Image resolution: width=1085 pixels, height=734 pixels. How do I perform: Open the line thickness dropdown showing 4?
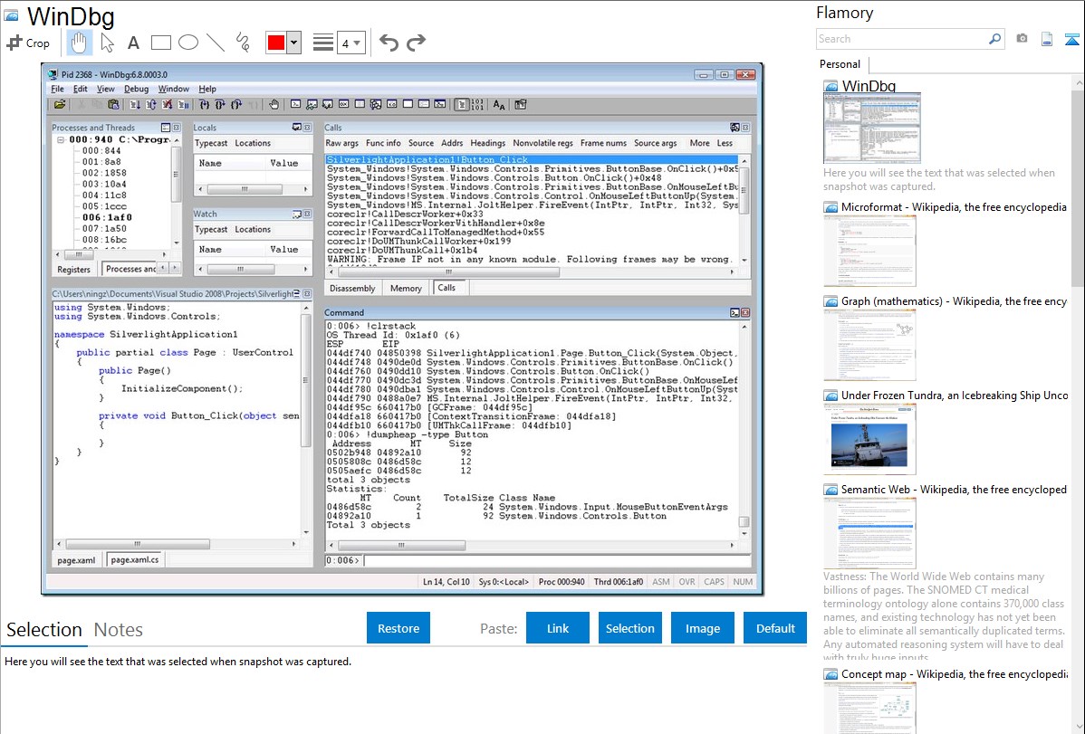click(351, 43)
